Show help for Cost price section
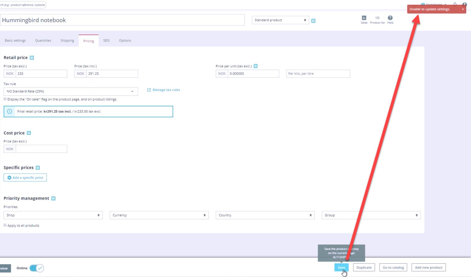The width and height of the screenshot is (471, 277). click(29, 133)
